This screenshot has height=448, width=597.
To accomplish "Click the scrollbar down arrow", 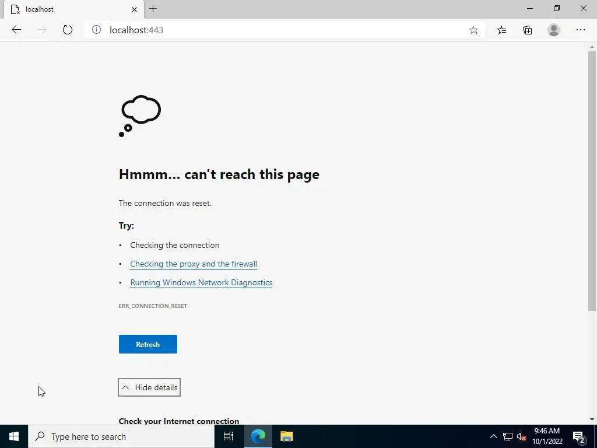I will click(x=592, y=419).
